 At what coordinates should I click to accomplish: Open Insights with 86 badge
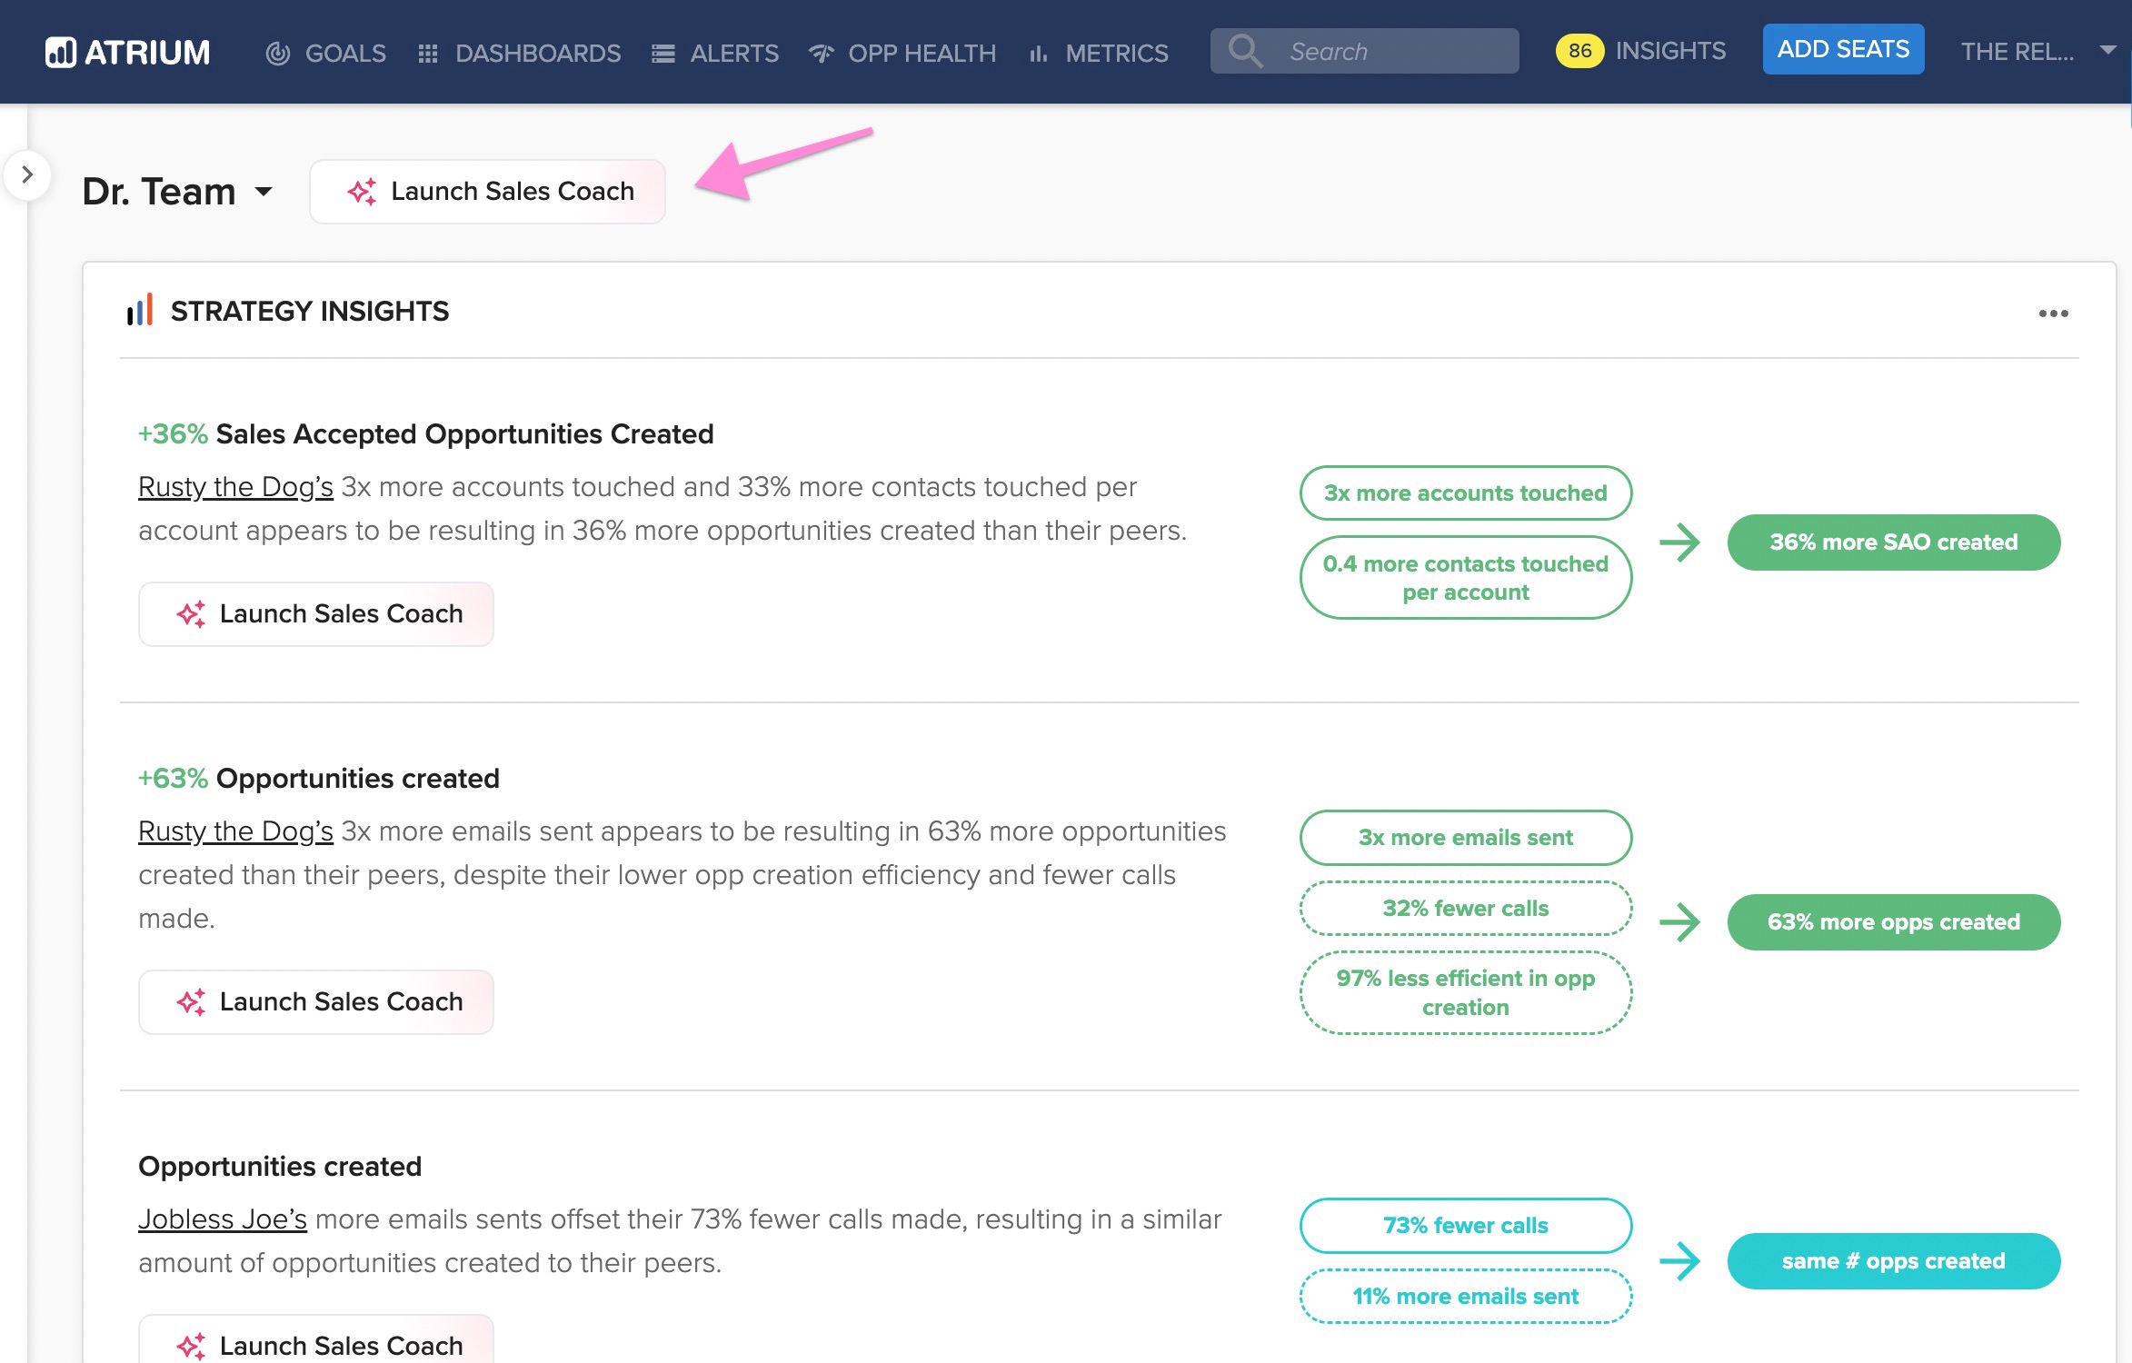pyautogui.click(x=1641, y=51)
